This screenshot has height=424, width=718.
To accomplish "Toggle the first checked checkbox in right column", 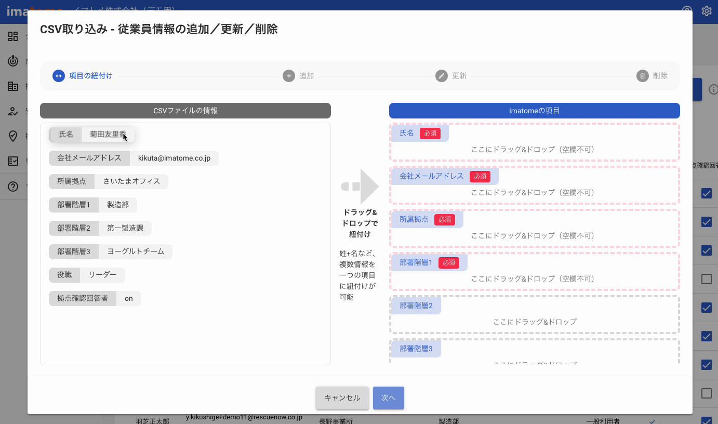I will pos(707,193).
